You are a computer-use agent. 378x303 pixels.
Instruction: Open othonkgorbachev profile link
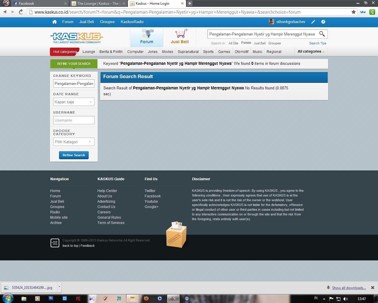(x=291, y=22)
